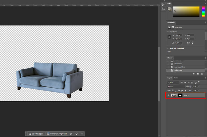Filter layers by type layers
Viewport: 207px width, 137px height.
pos(189,83)
